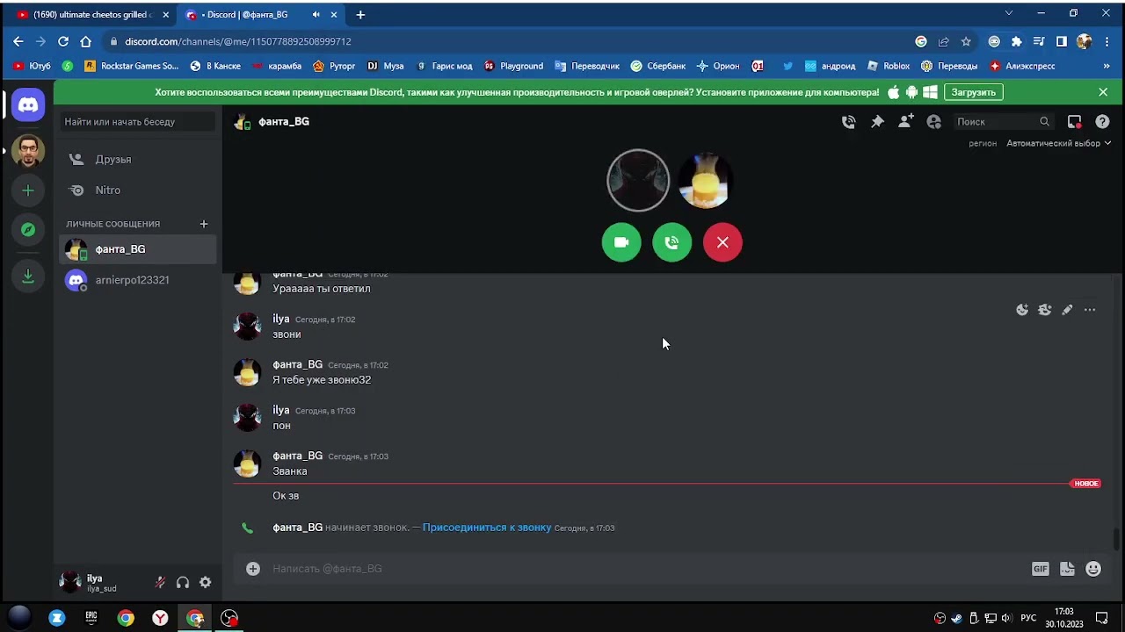Open the server with the bearded man avatar

28,150
